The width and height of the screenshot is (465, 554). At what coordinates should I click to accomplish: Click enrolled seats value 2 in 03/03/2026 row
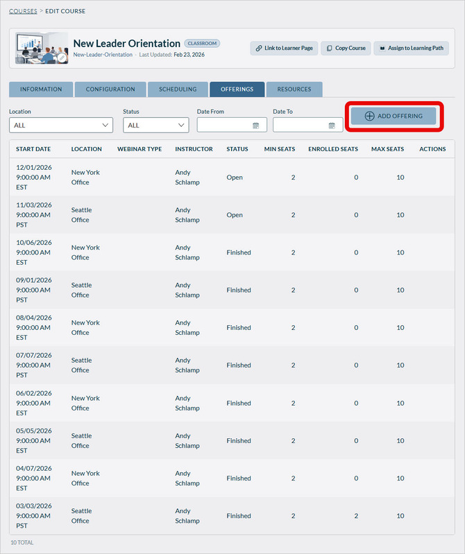[x=356, y=516]
